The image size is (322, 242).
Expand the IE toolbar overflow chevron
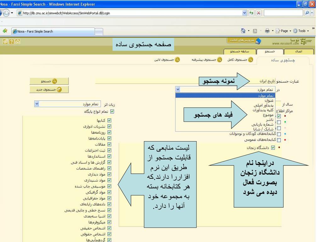tap(314, 28)
